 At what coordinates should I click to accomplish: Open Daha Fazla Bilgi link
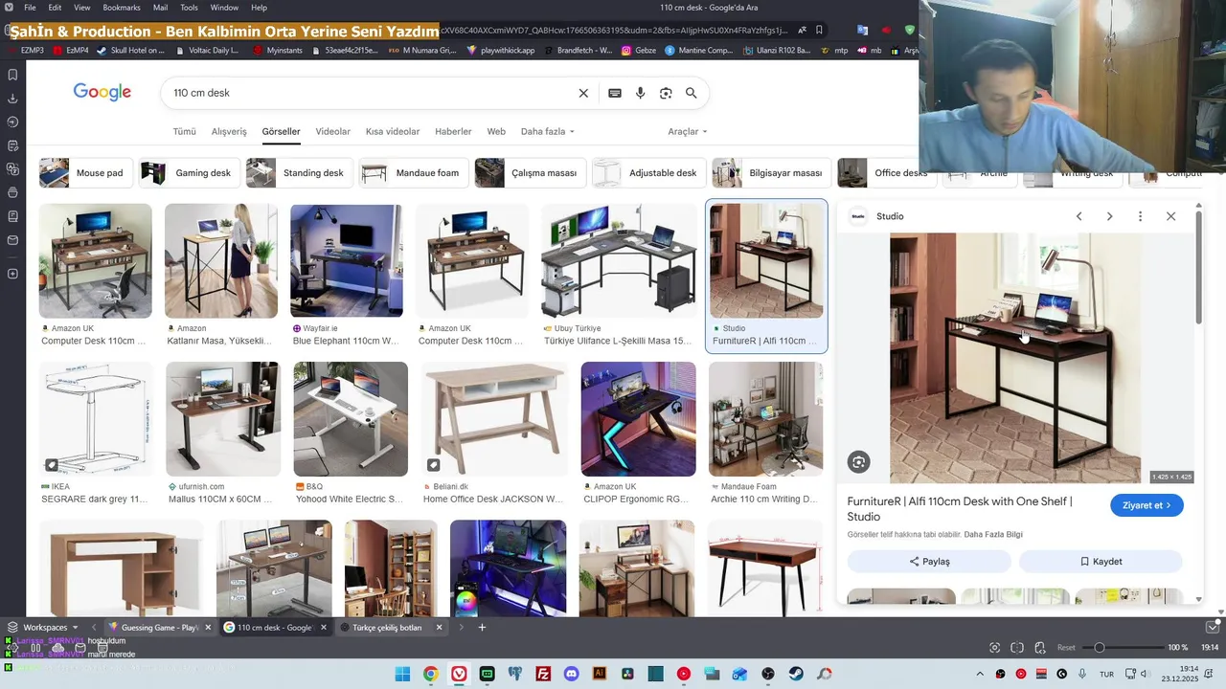coord(993,535)
